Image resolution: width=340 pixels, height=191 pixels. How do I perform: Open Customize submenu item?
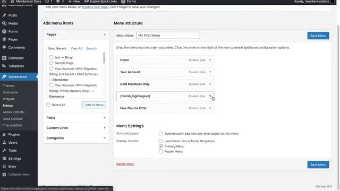pyautogui.click(x=11, y=92)
